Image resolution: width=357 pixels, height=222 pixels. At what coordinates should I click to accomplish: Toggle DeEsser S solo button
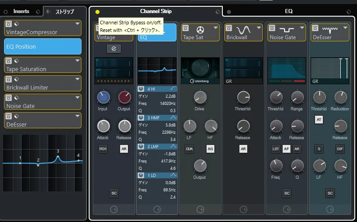coord(319,149)
